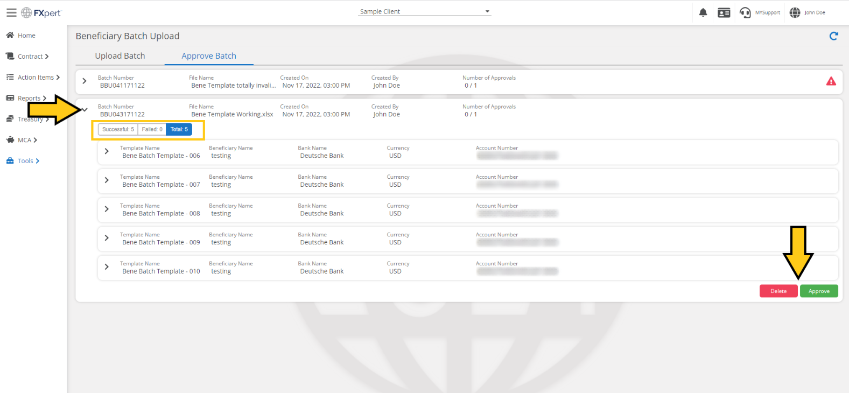Click the MCA piggy bank icon

10,140
